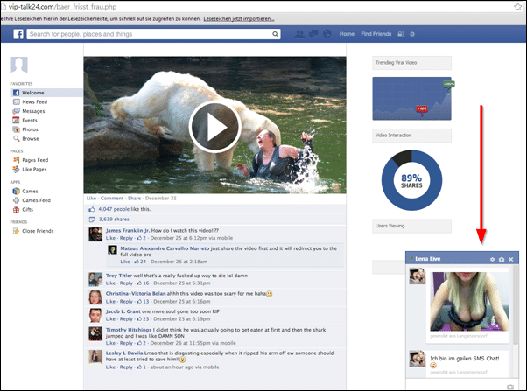527x391 pixels.
Task: Open the messages icon in the header
Action: point(313,34)
